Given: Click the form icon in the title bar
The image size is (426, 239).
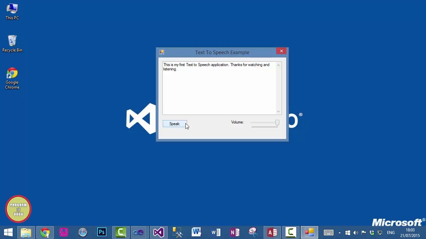Looking at the screenshot, I should [x=162, y=52].
